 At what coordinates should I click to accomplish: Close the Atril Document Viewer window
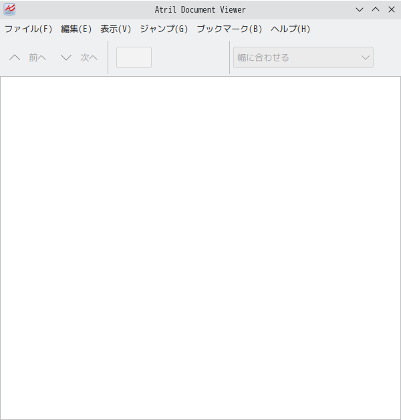pyautogui.click(x=392, y=9)
